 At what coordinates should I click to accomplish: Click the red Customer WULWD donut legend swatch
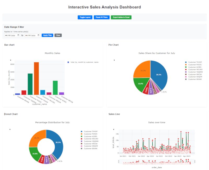coord(82,139)
